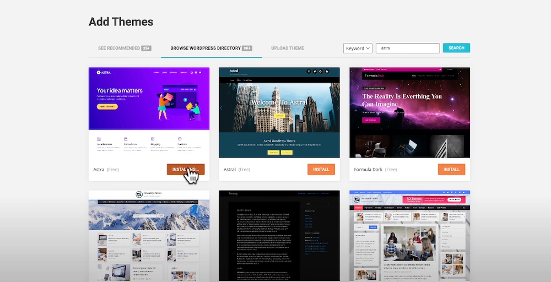The height and width of the screenshot is (282, 551).
Task: Click the 25+ count badge
Action: [146, 48]
